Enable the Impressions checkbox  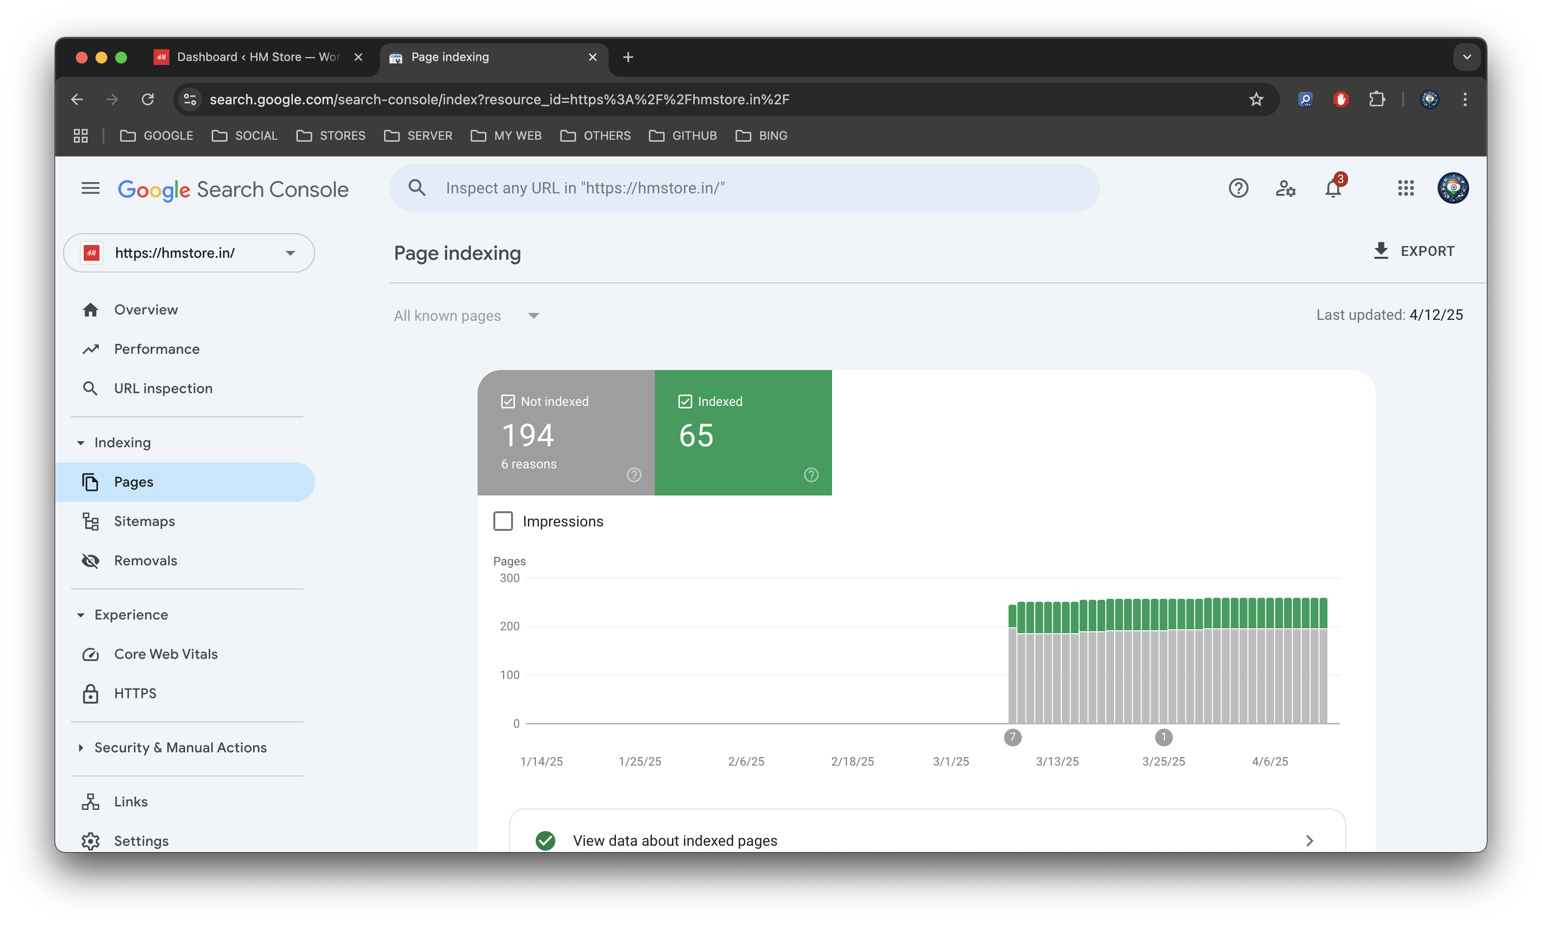[x=503, y=521]
